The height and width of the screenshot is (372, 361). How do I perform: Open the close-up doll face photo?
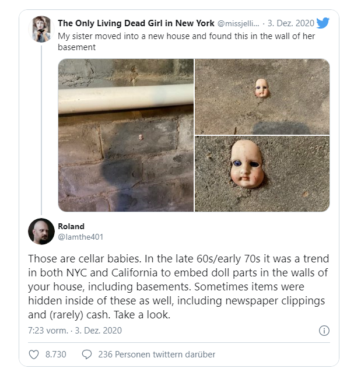tap(262, 174)
